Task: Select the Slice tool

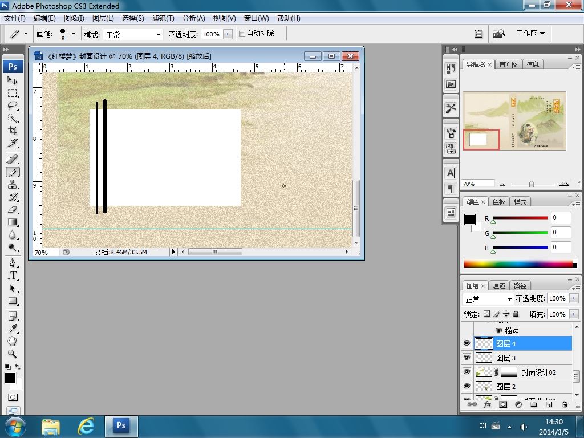Action: pos(13,143)
